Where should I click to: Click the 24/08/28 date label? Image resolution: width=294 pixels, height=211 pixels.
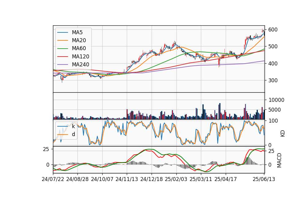(x=77, y=179)
